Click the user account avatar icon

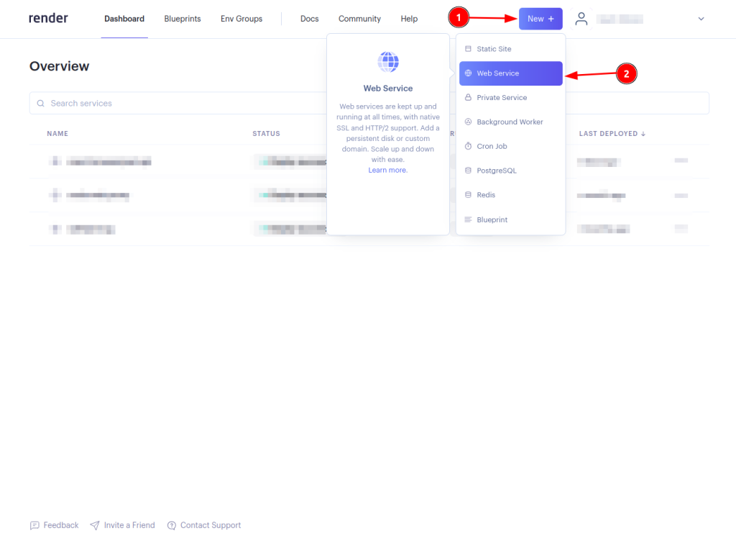click(581, 19)
